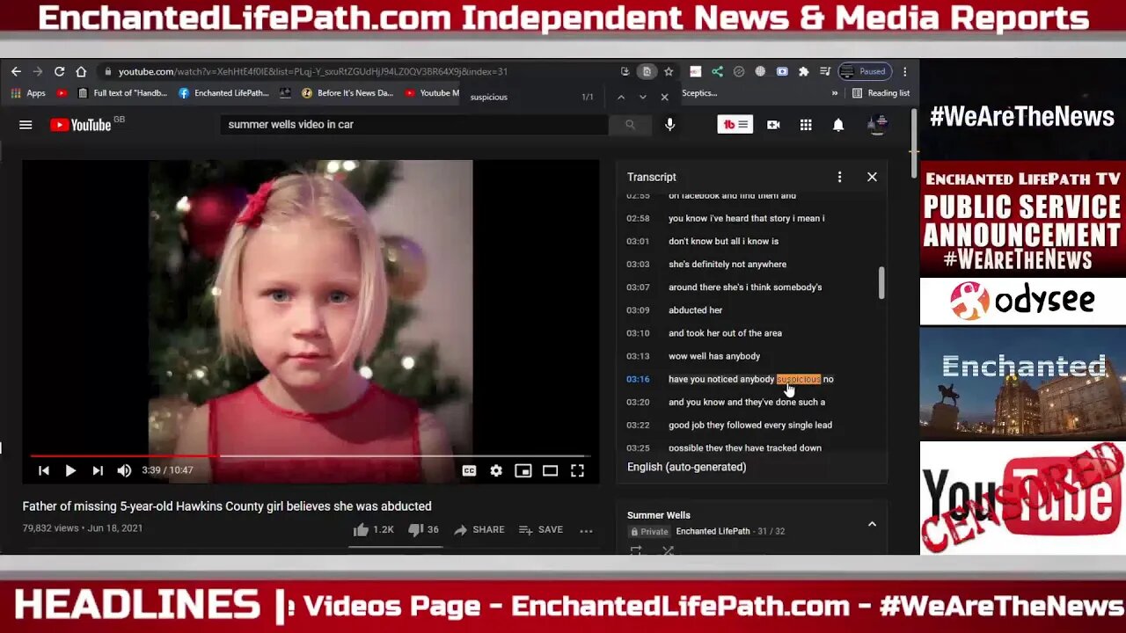Start voice search with the microphone icon
Viewport: 1126px width, 633px height.
coord(669,125)
